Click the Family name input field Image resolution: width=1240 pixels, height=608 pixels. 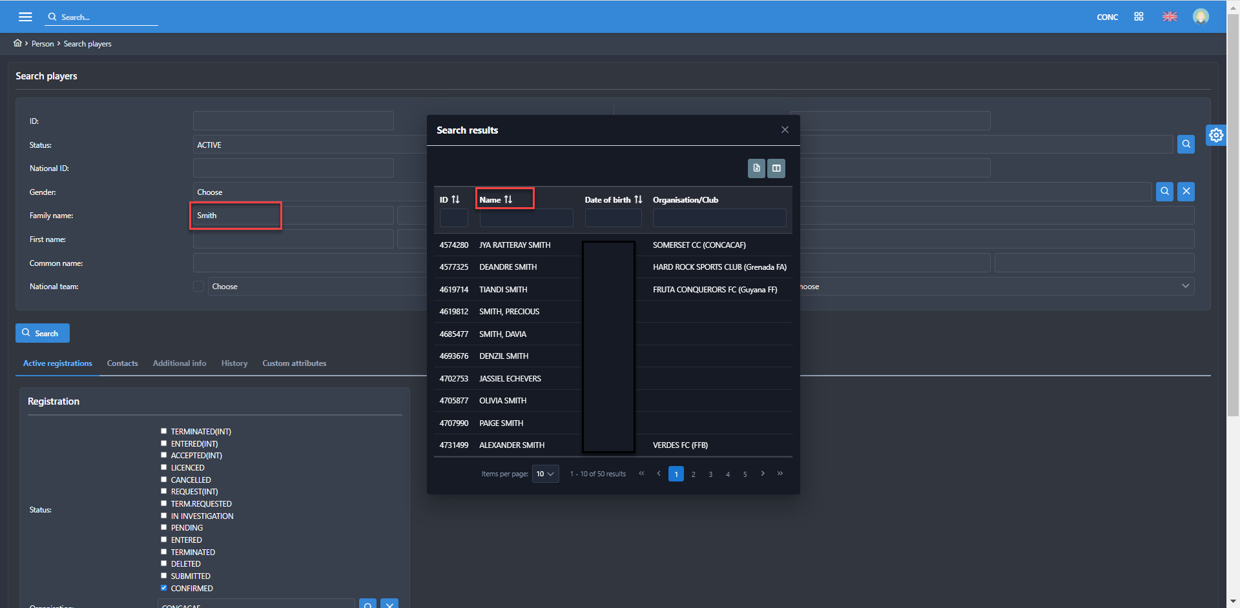pyautogui.click(x=236, y=216)
